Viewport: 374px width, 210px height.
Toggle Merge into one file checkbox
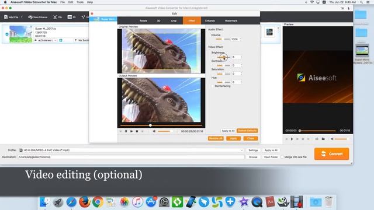pos(282,157)
